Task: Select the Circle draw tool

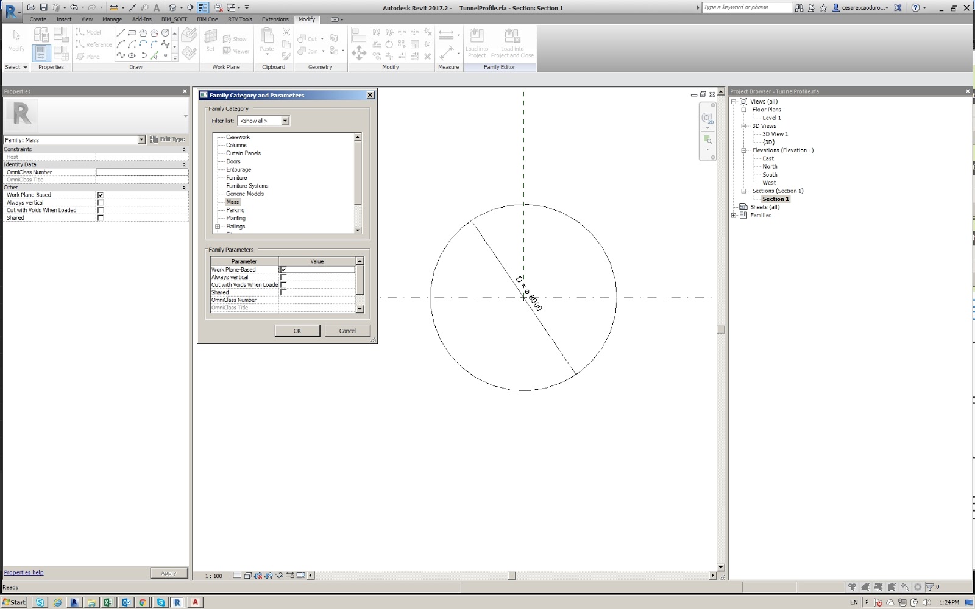Action: 165,33
